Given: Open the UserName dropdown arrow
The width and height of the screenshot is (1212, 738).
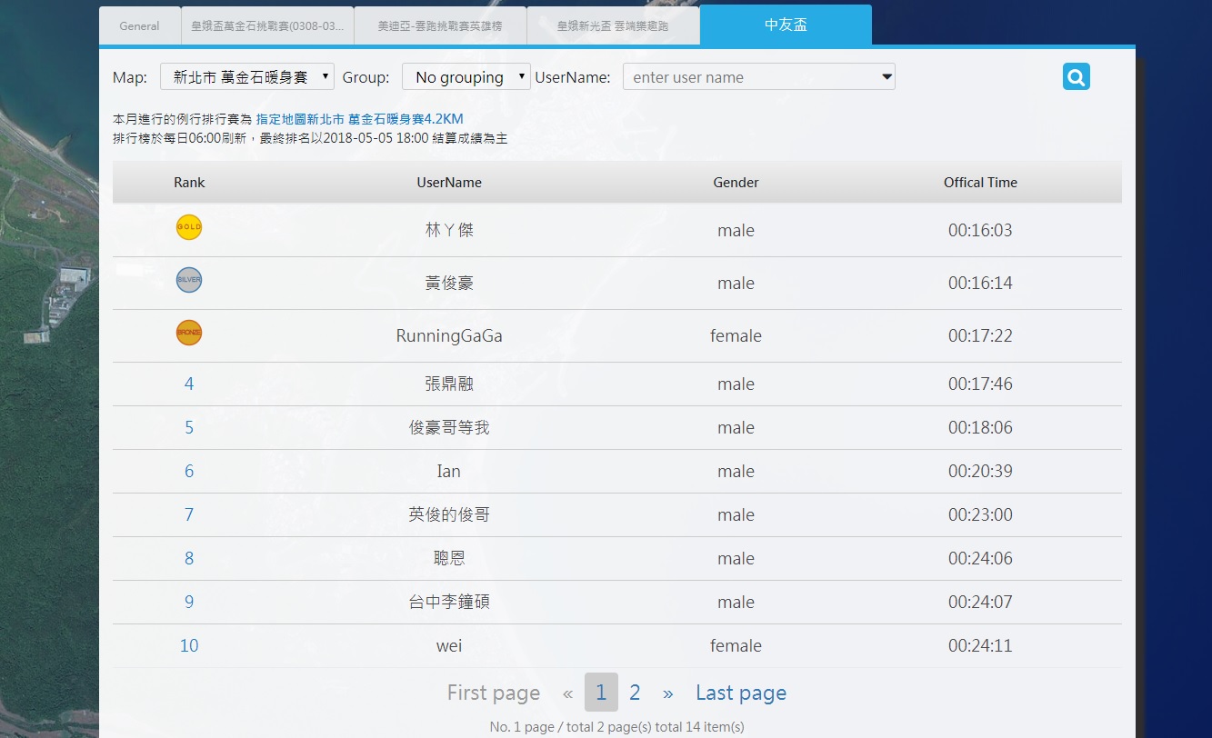Looking at the screenshot, I should 886,77.
